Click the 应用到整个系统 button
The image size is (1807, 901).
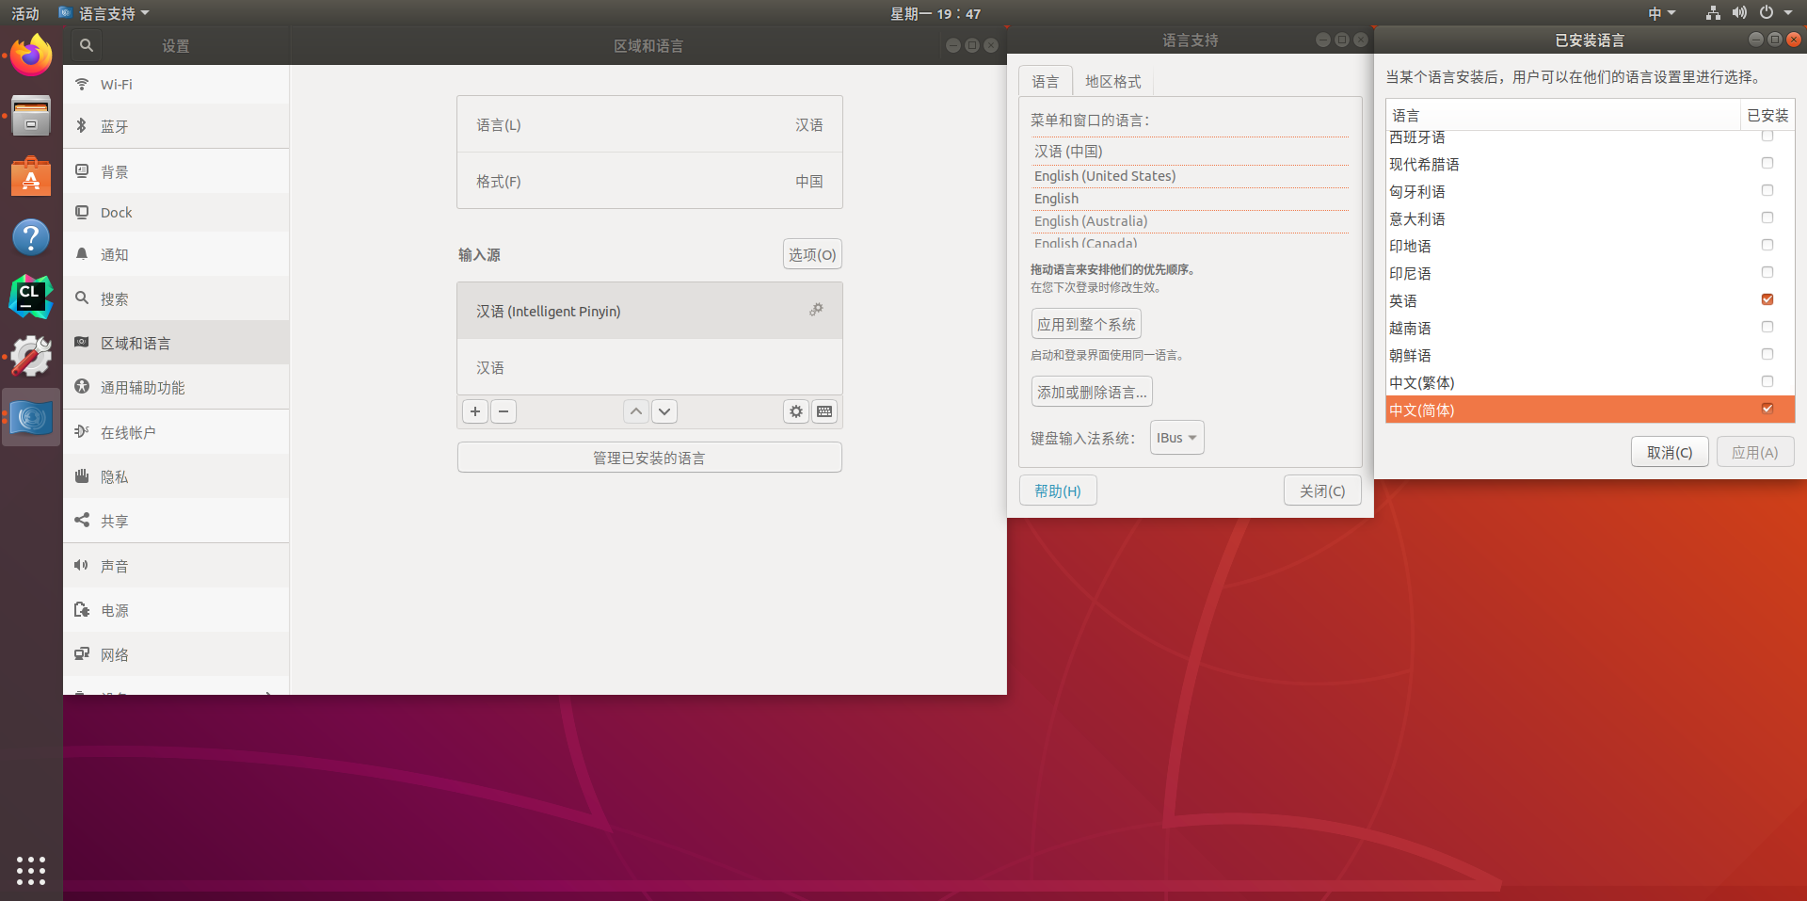tap(1086, 324)
